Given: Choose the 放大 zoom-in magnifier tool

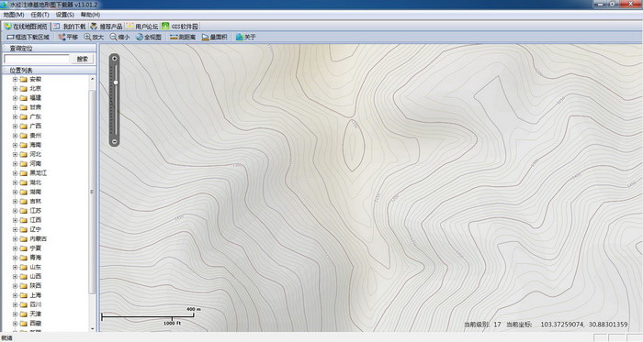Looking at the screenshot, I should [x=94, y=38].
